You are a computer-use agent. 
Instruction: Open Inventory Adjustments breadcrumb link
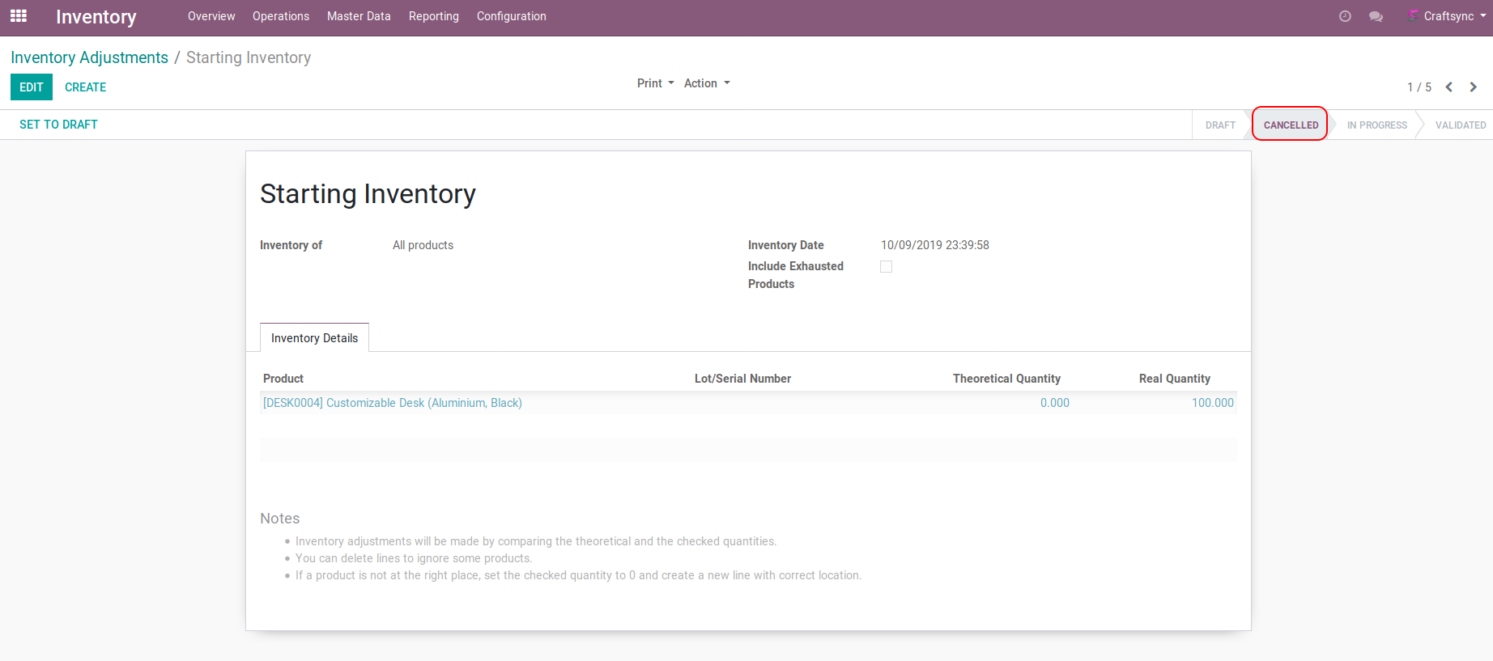(x=89, y=57)
